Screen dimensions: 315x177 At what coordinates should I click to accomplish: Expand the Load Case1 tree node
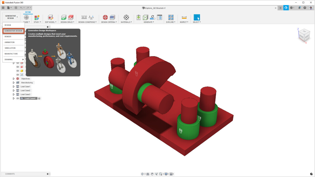coord(14,87)
